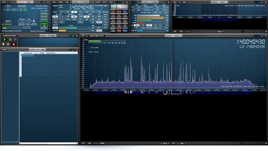This screenshot has width=268, height=151.
Task: Toggle MUTE in RX Control
Action: click(x=55, y=25)
